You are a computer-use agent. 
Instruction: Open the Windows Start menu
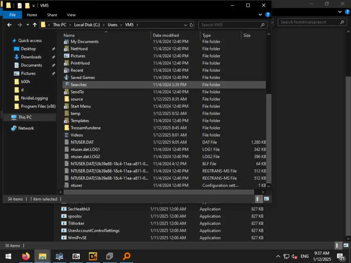point(8,256)
